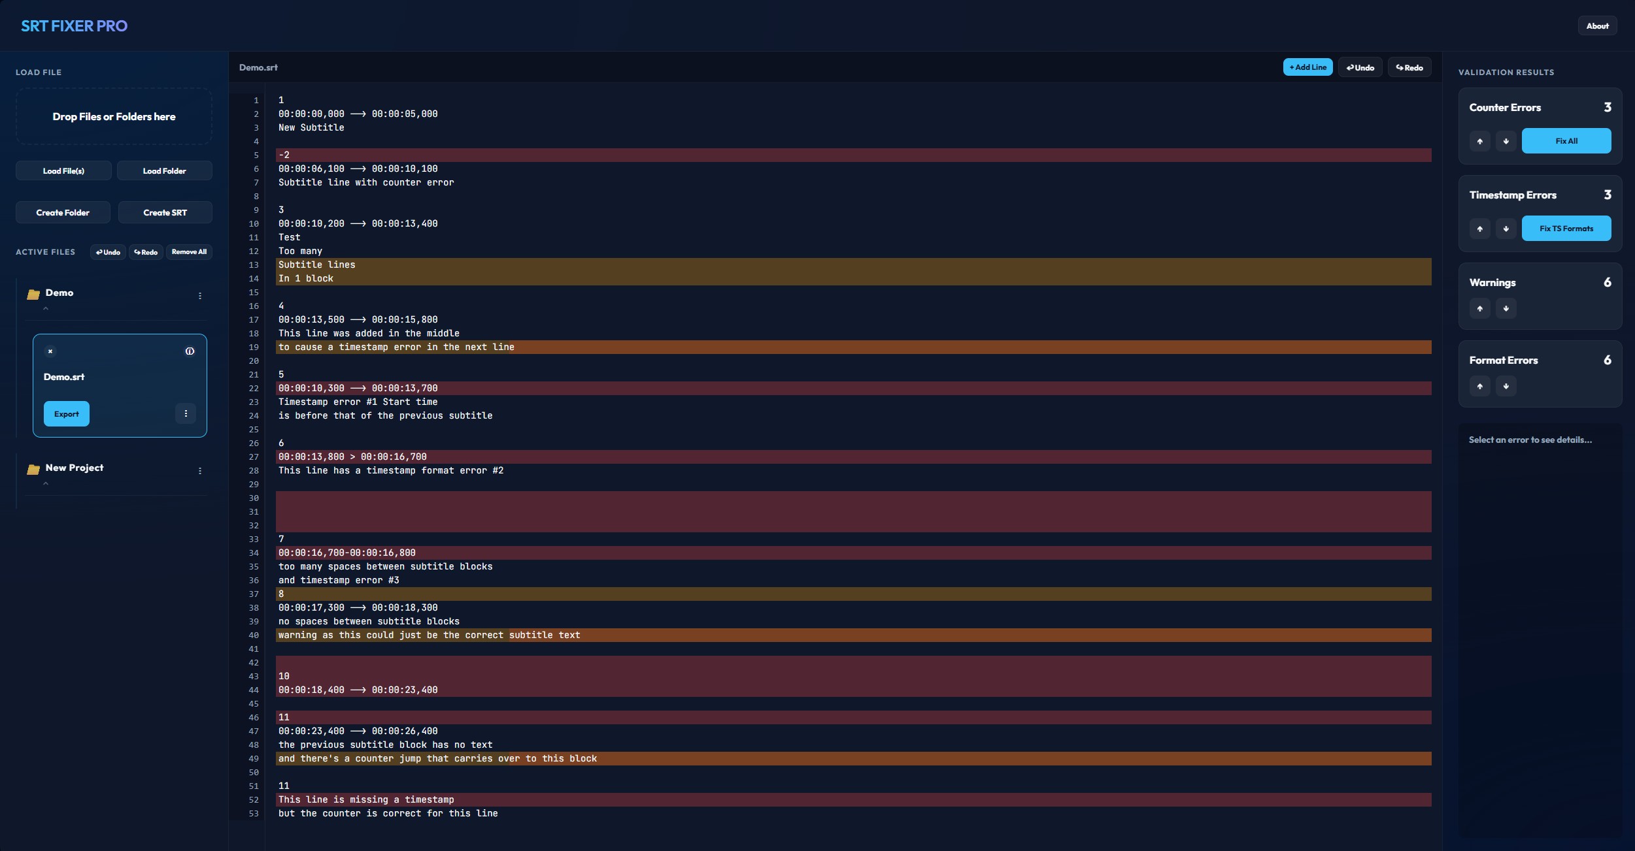Viewport: 1635px width, 851px height.
Task: Click the Add Line button
Action: tap(1307, 67)
